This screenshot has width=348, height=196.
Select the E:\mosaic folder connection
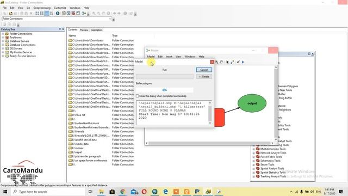pos(78,148)
